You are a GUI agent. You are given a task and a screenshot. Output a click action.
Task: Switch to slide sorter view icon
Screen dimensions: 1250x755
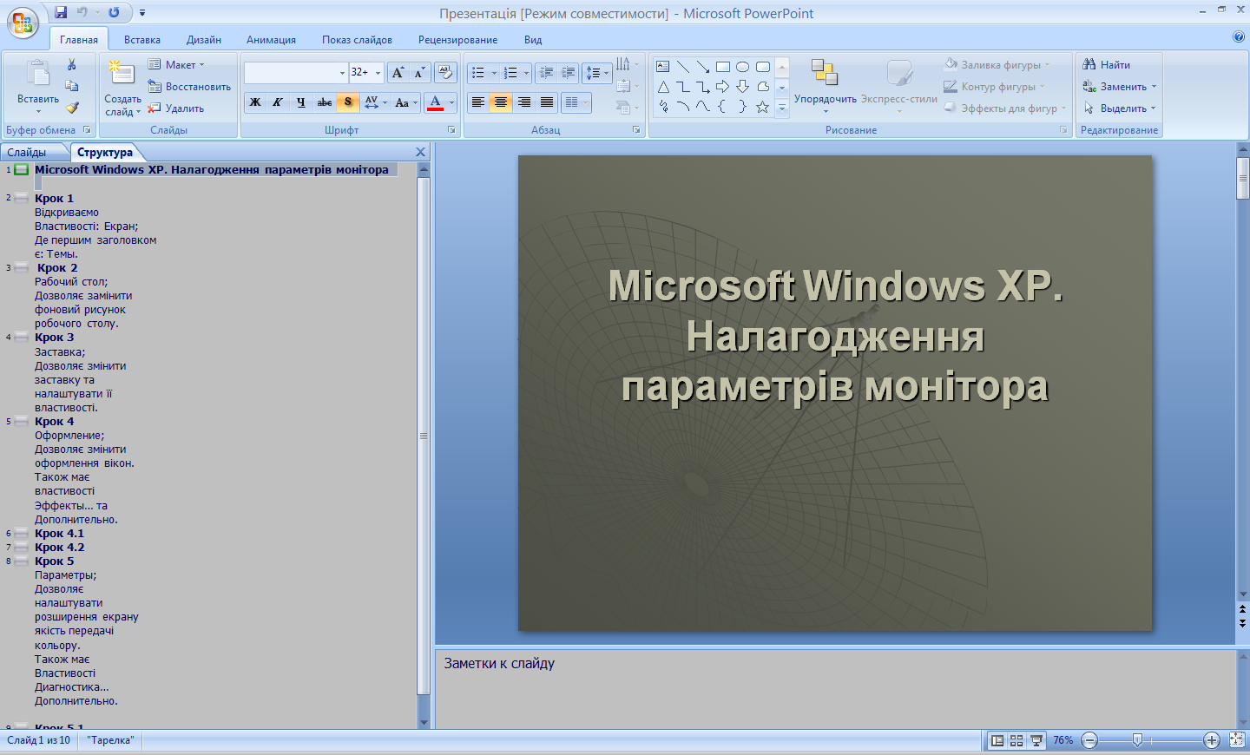[x=1016, y=740]
